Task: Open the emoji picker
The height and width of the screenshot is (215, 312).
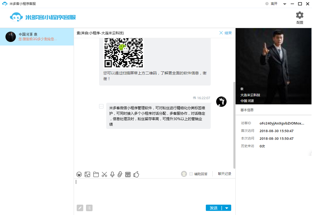Action: [x=79, y=174]
